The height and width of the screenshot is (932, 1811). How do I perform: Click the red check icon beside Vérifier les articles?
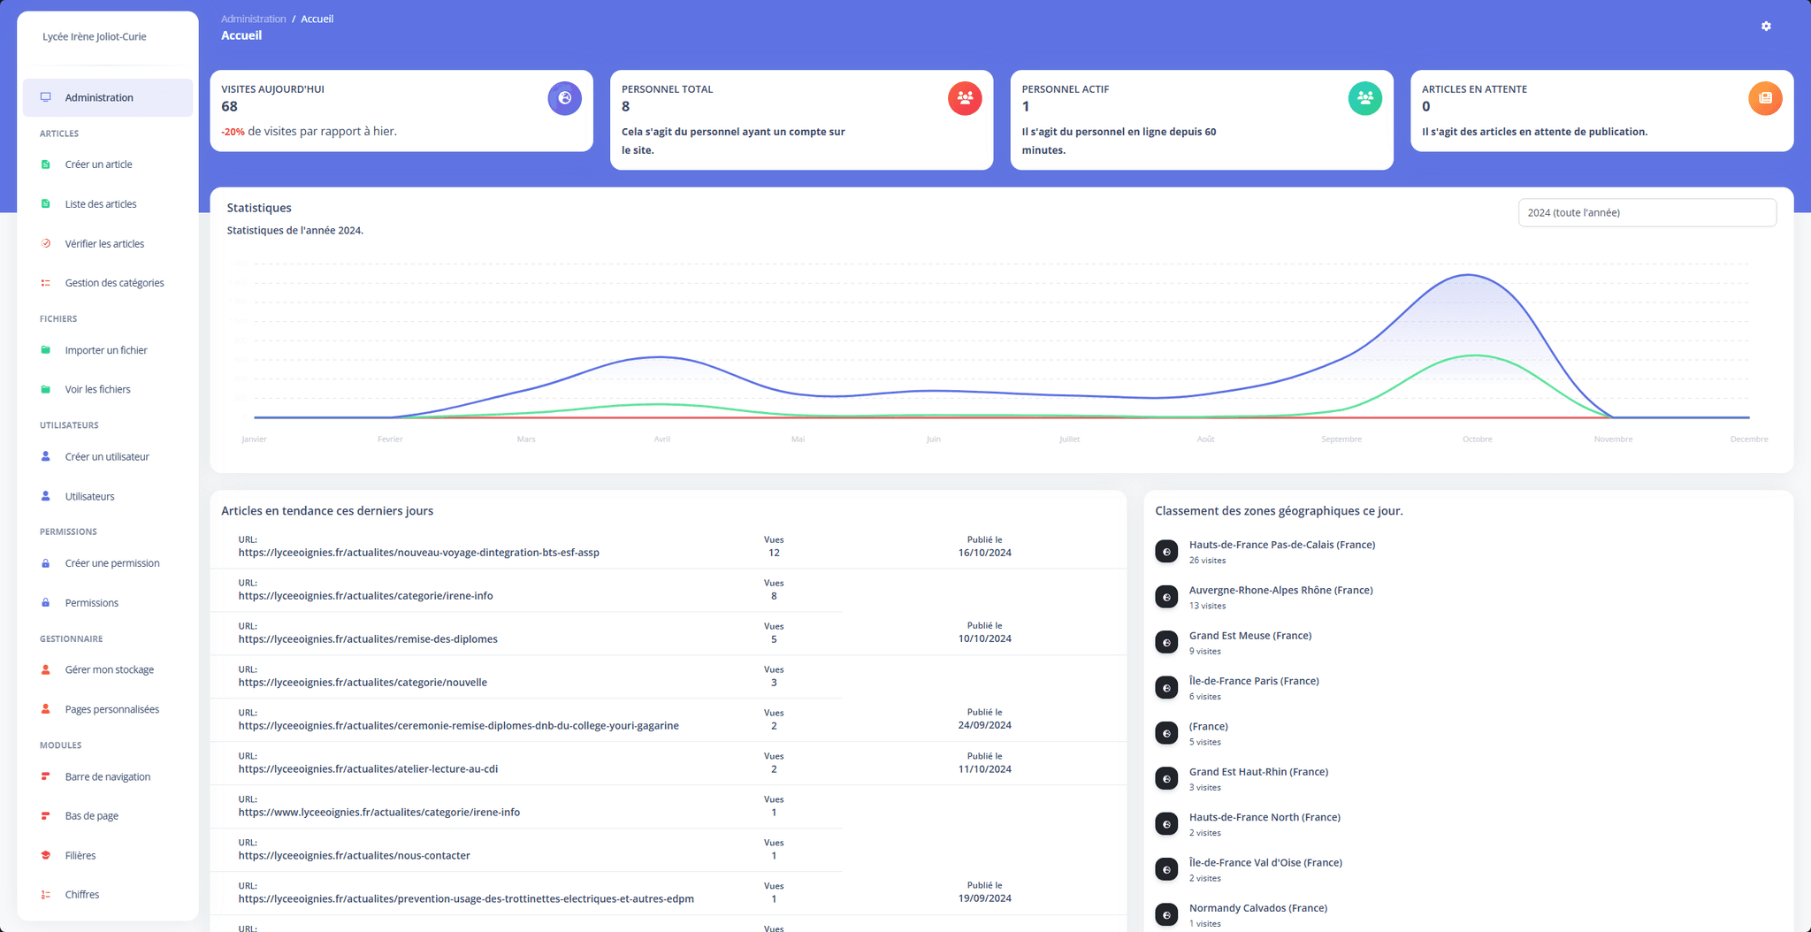[46, 243]
